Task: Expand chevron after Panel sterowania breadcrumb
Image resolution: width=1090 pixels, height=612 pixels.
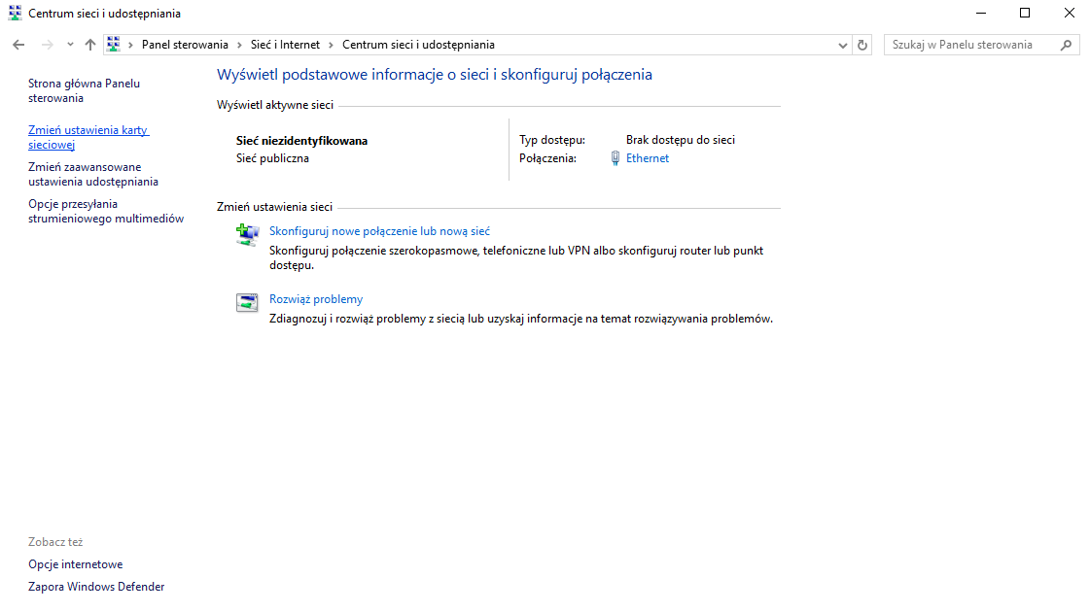Action: [x=238, y=45]
